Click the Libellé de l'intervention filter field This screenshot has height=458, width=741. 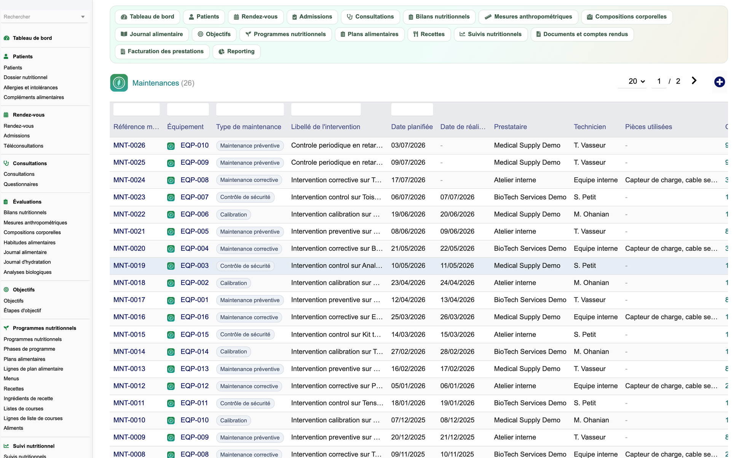tap(326, 109)
